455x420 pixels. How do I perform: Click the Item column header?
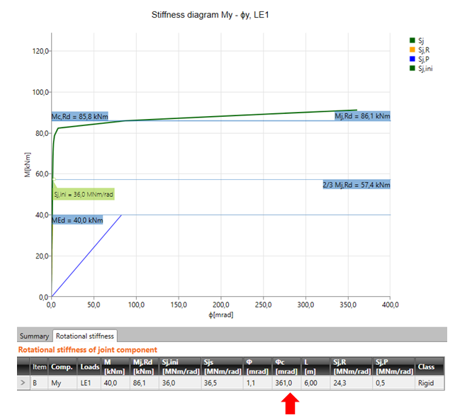[39, 367]
